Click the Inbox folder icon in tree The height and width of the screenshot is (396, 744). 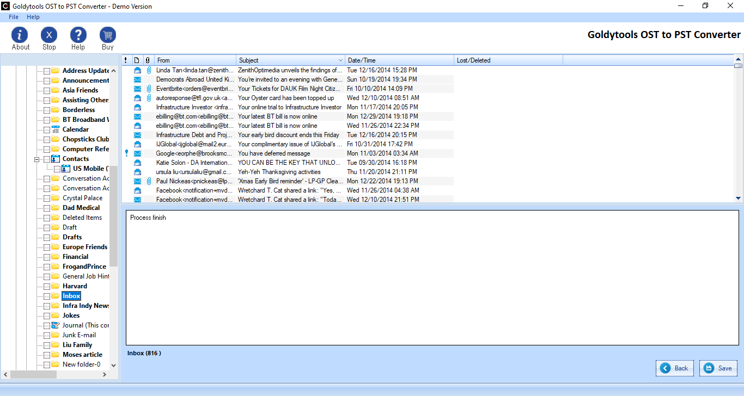pos(56,296)
